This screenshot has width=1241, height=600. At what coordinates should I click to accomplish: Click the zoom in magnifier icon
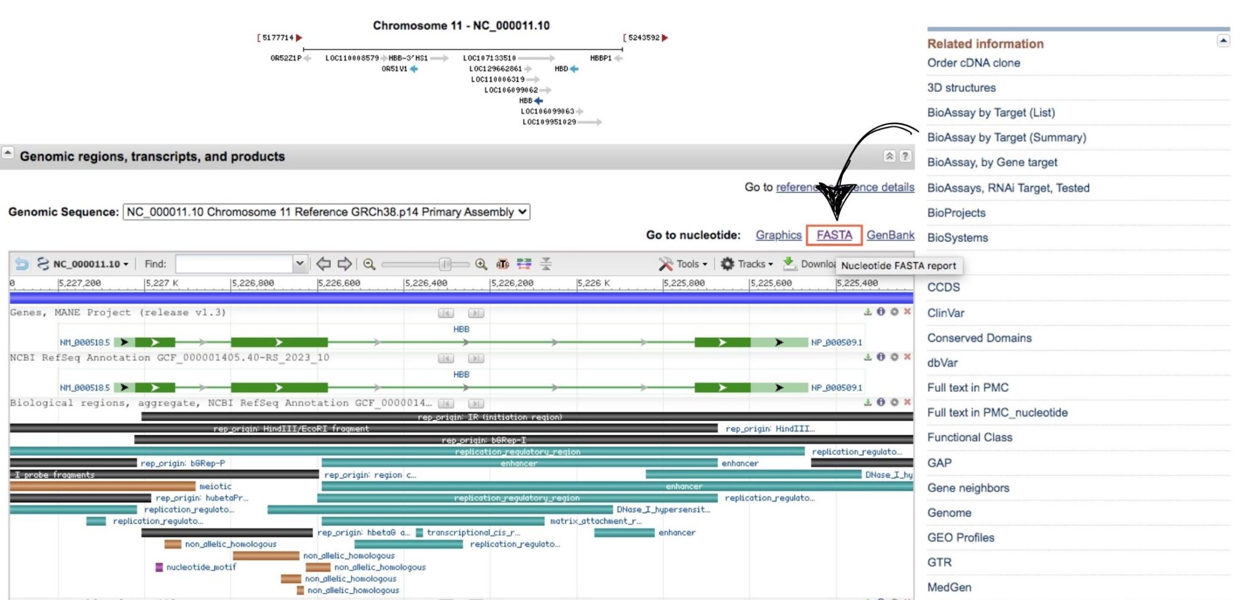481,263
